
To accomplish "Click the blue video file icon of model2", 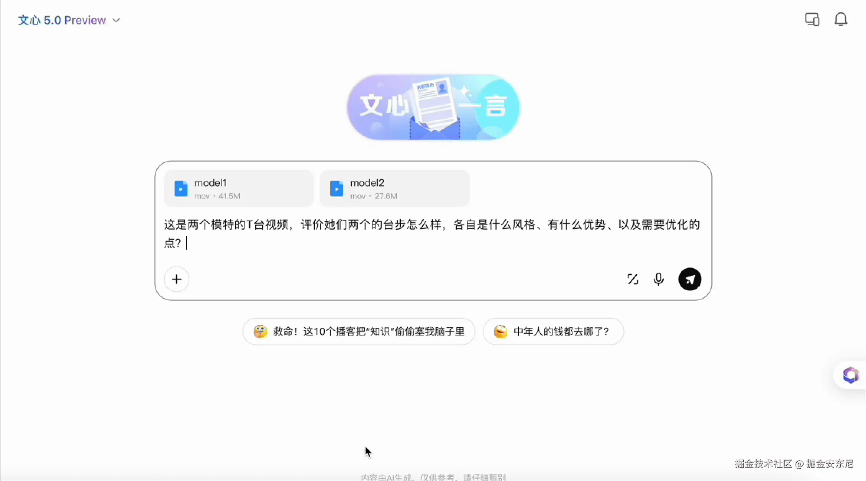I will (336, 189).
